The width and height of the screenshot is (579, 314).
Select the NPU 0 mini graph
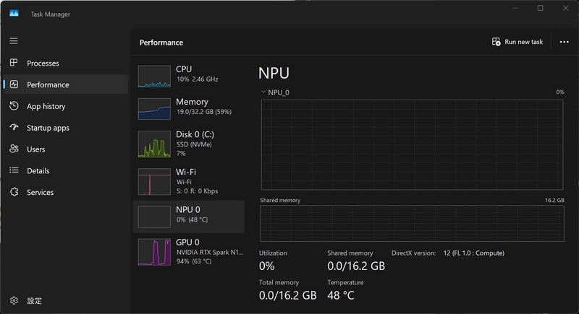[x=154, y=217]
